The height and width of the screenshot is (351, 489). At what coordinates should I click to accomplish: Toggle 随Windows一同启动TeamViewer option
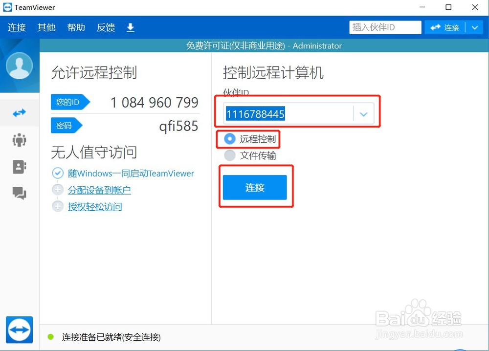pyautogui.click(x=58, y=173)
